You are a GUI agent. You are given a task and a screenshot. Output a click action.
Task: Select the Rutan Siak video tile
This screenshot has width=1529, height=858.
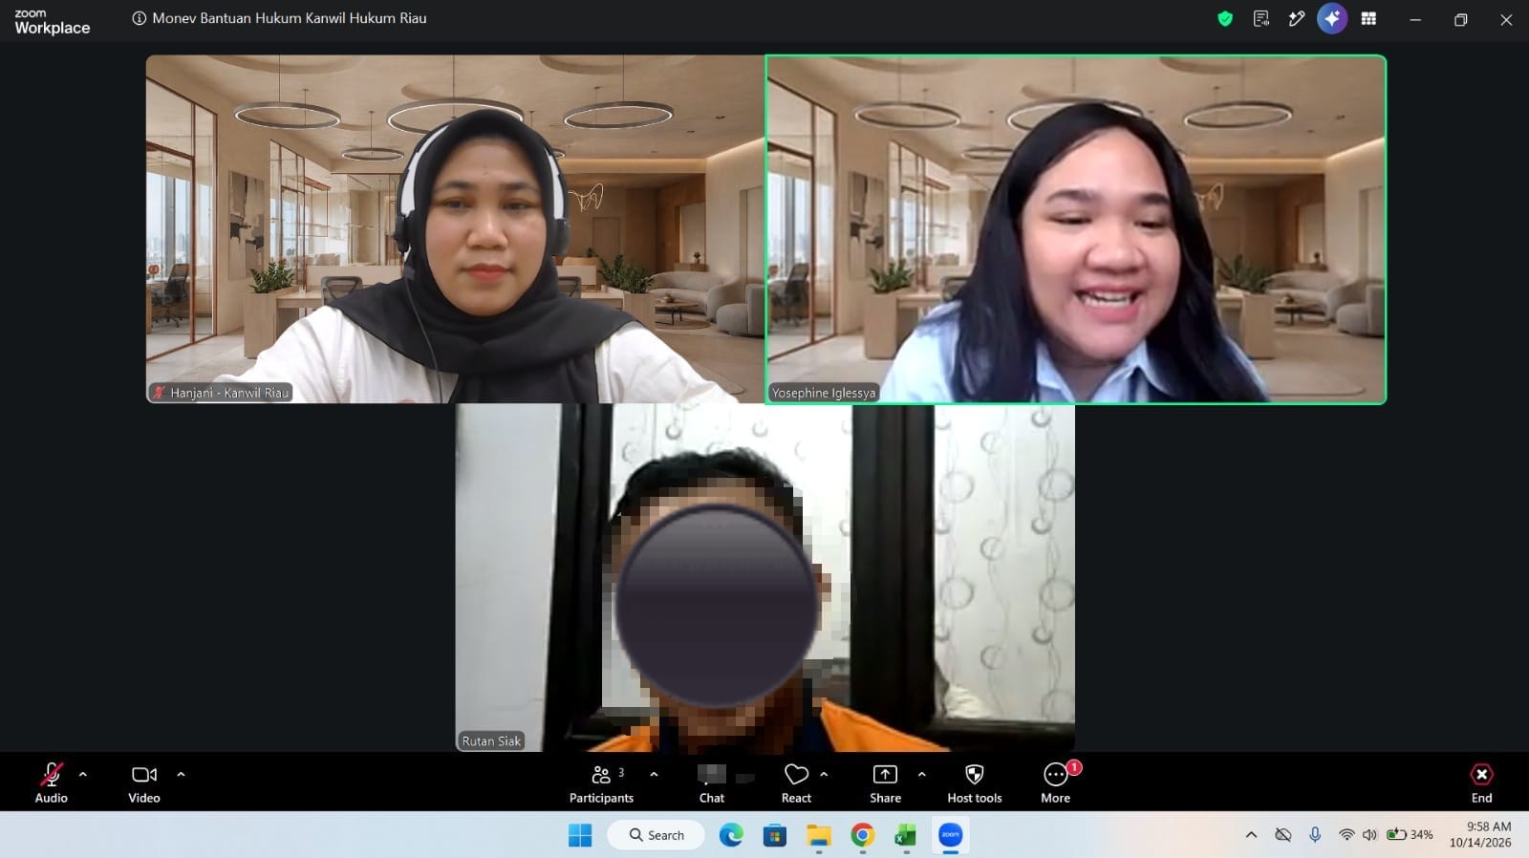point(765,578)
